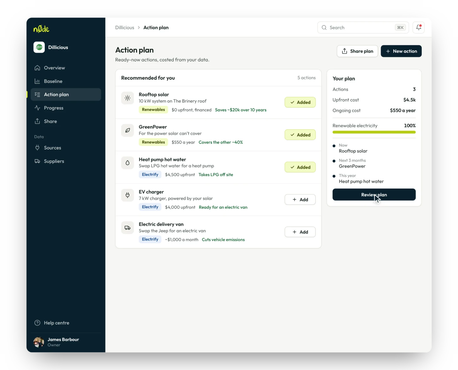Image resolution: width=458 pixels, height=370 pixels.
Task: Click the Electrify tag on EV charger
Action: (x=150, y=207)
